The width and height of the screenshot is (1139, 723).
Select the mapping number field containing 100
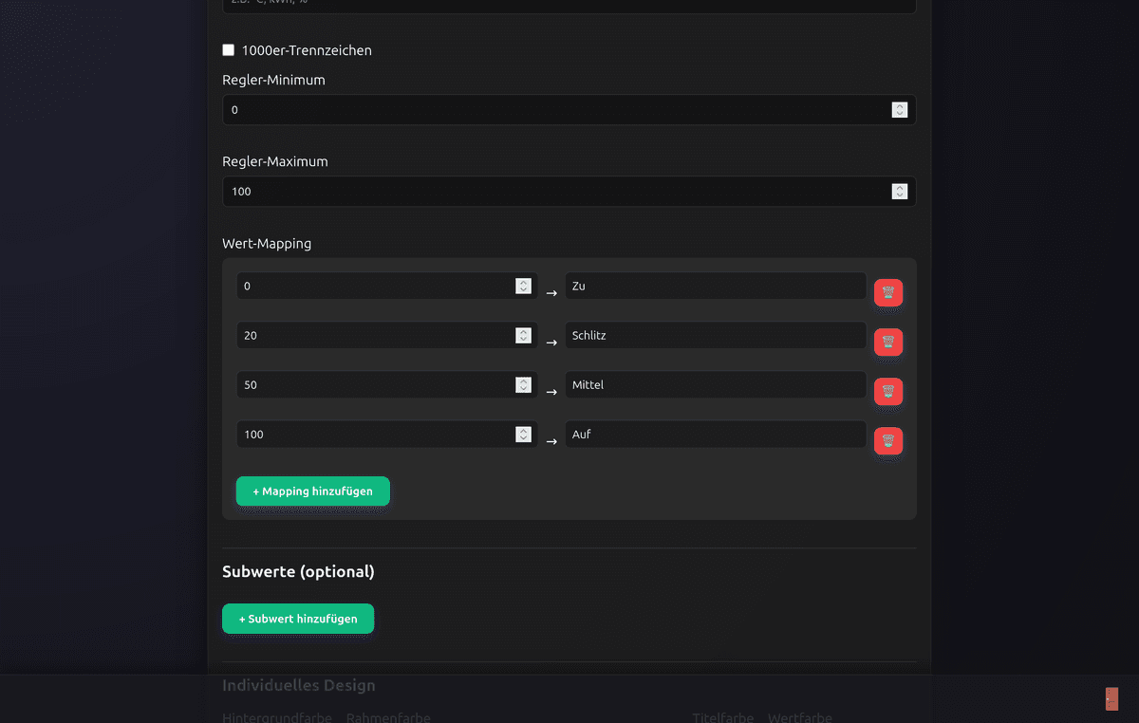(x=387, y=434)
